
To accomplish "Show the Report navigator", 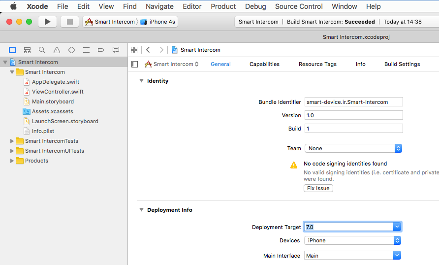I will 116,50.
